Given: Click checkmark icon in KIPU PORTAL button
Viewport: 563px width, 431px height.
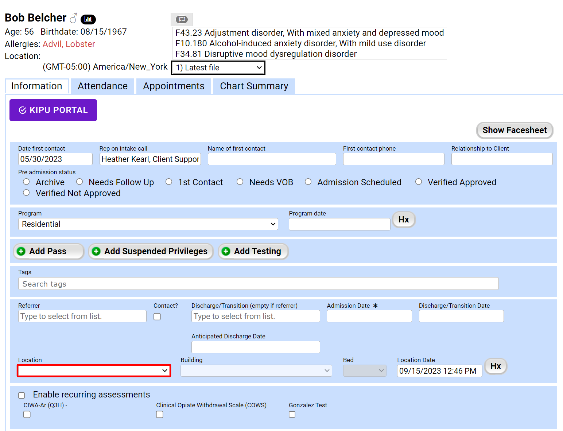Looking at the screenshot, I should tap(23, 110).
